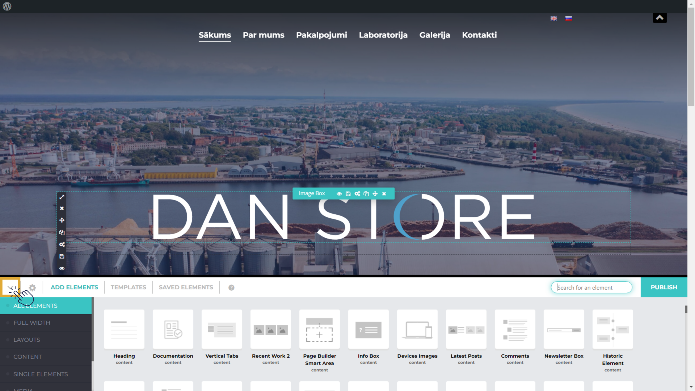Delete the Image Box element
The image size is (695, 391).
(x=384, y=194)
